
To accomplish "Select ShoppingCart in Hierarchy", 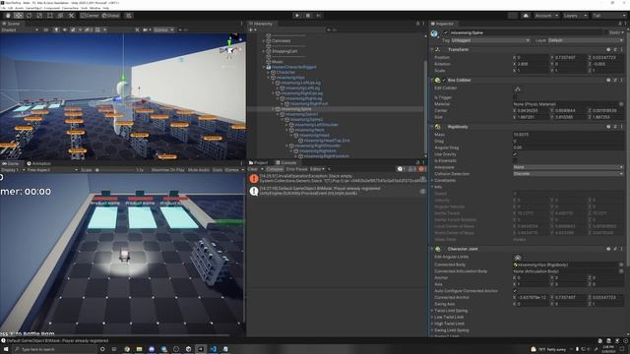I will (284, 51).
